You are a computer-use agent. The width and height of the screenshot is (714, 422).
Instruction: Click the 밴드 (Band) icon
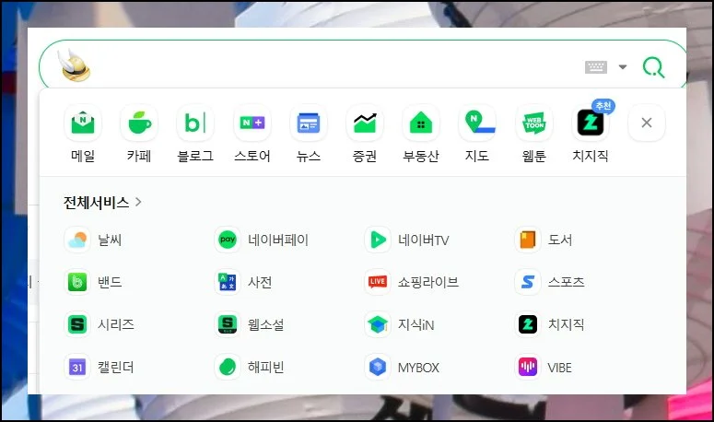pyautogui.click(x=77, y=282)
